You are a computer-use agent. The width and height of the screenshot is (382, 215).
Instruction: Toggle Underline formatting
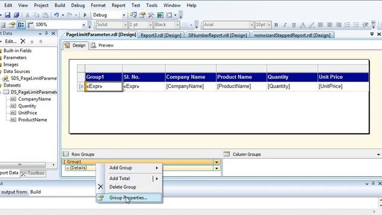294,24
